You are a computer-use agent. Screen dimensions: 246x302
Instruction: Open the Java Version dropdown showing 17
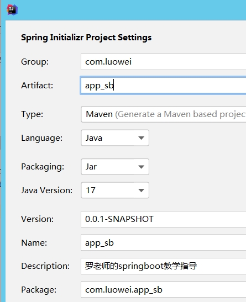pos(115,190)
